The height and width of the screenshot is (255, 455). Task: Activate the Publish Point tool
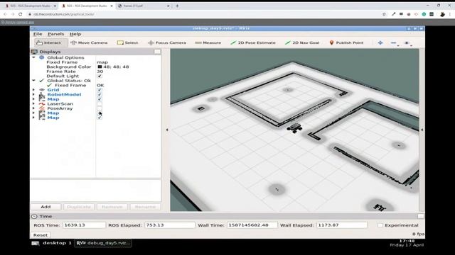pyautogui.click(x=346, y=42)
